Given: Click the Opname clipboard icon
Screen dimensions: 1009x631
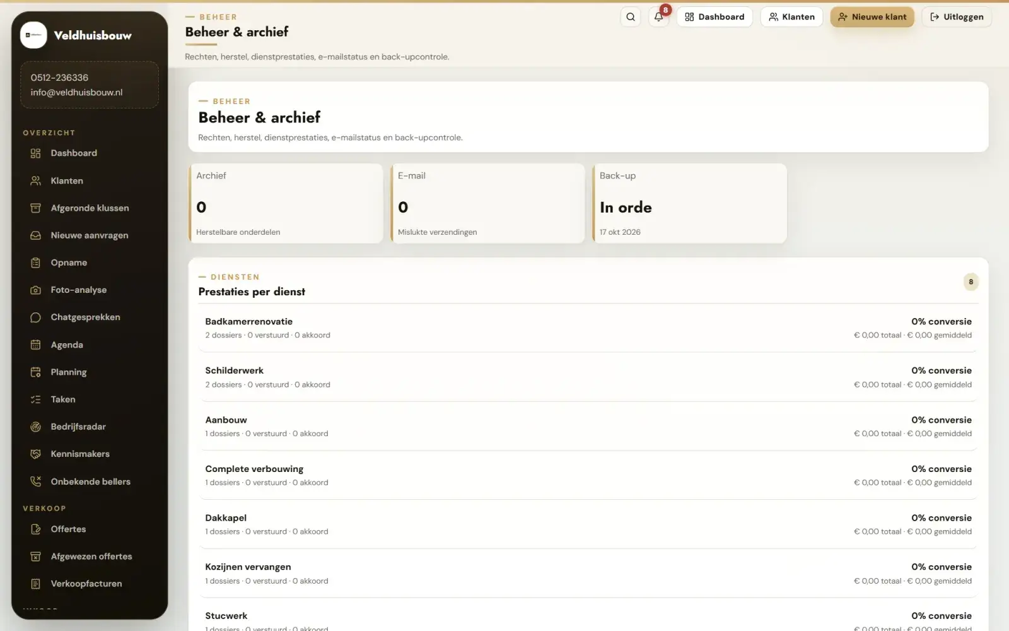Looking at the screenshot, I should 35,262.
